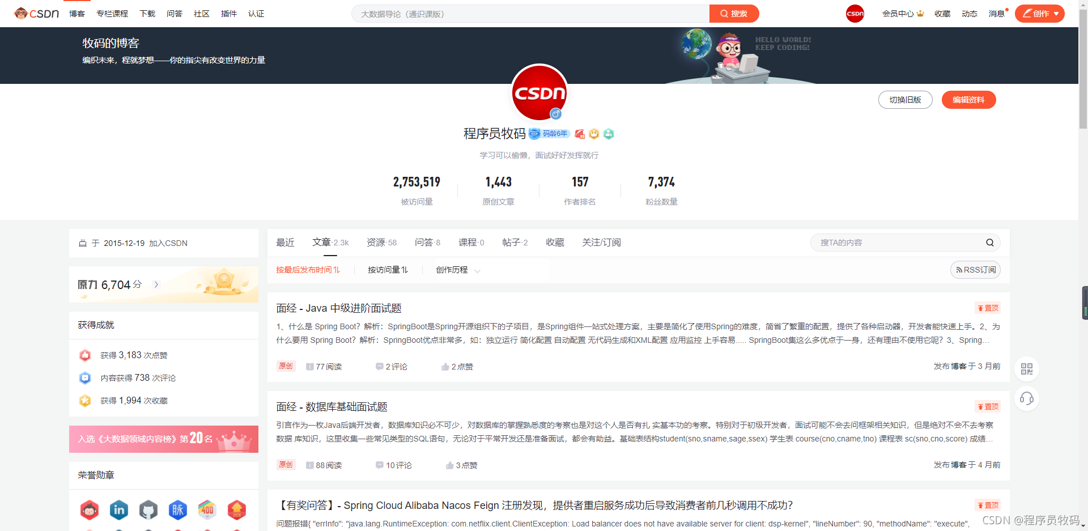Open article 面经 - 数据库基础面试题
Image resolution: width=1088 pixels, height=531 pixels.
(331, 407)
